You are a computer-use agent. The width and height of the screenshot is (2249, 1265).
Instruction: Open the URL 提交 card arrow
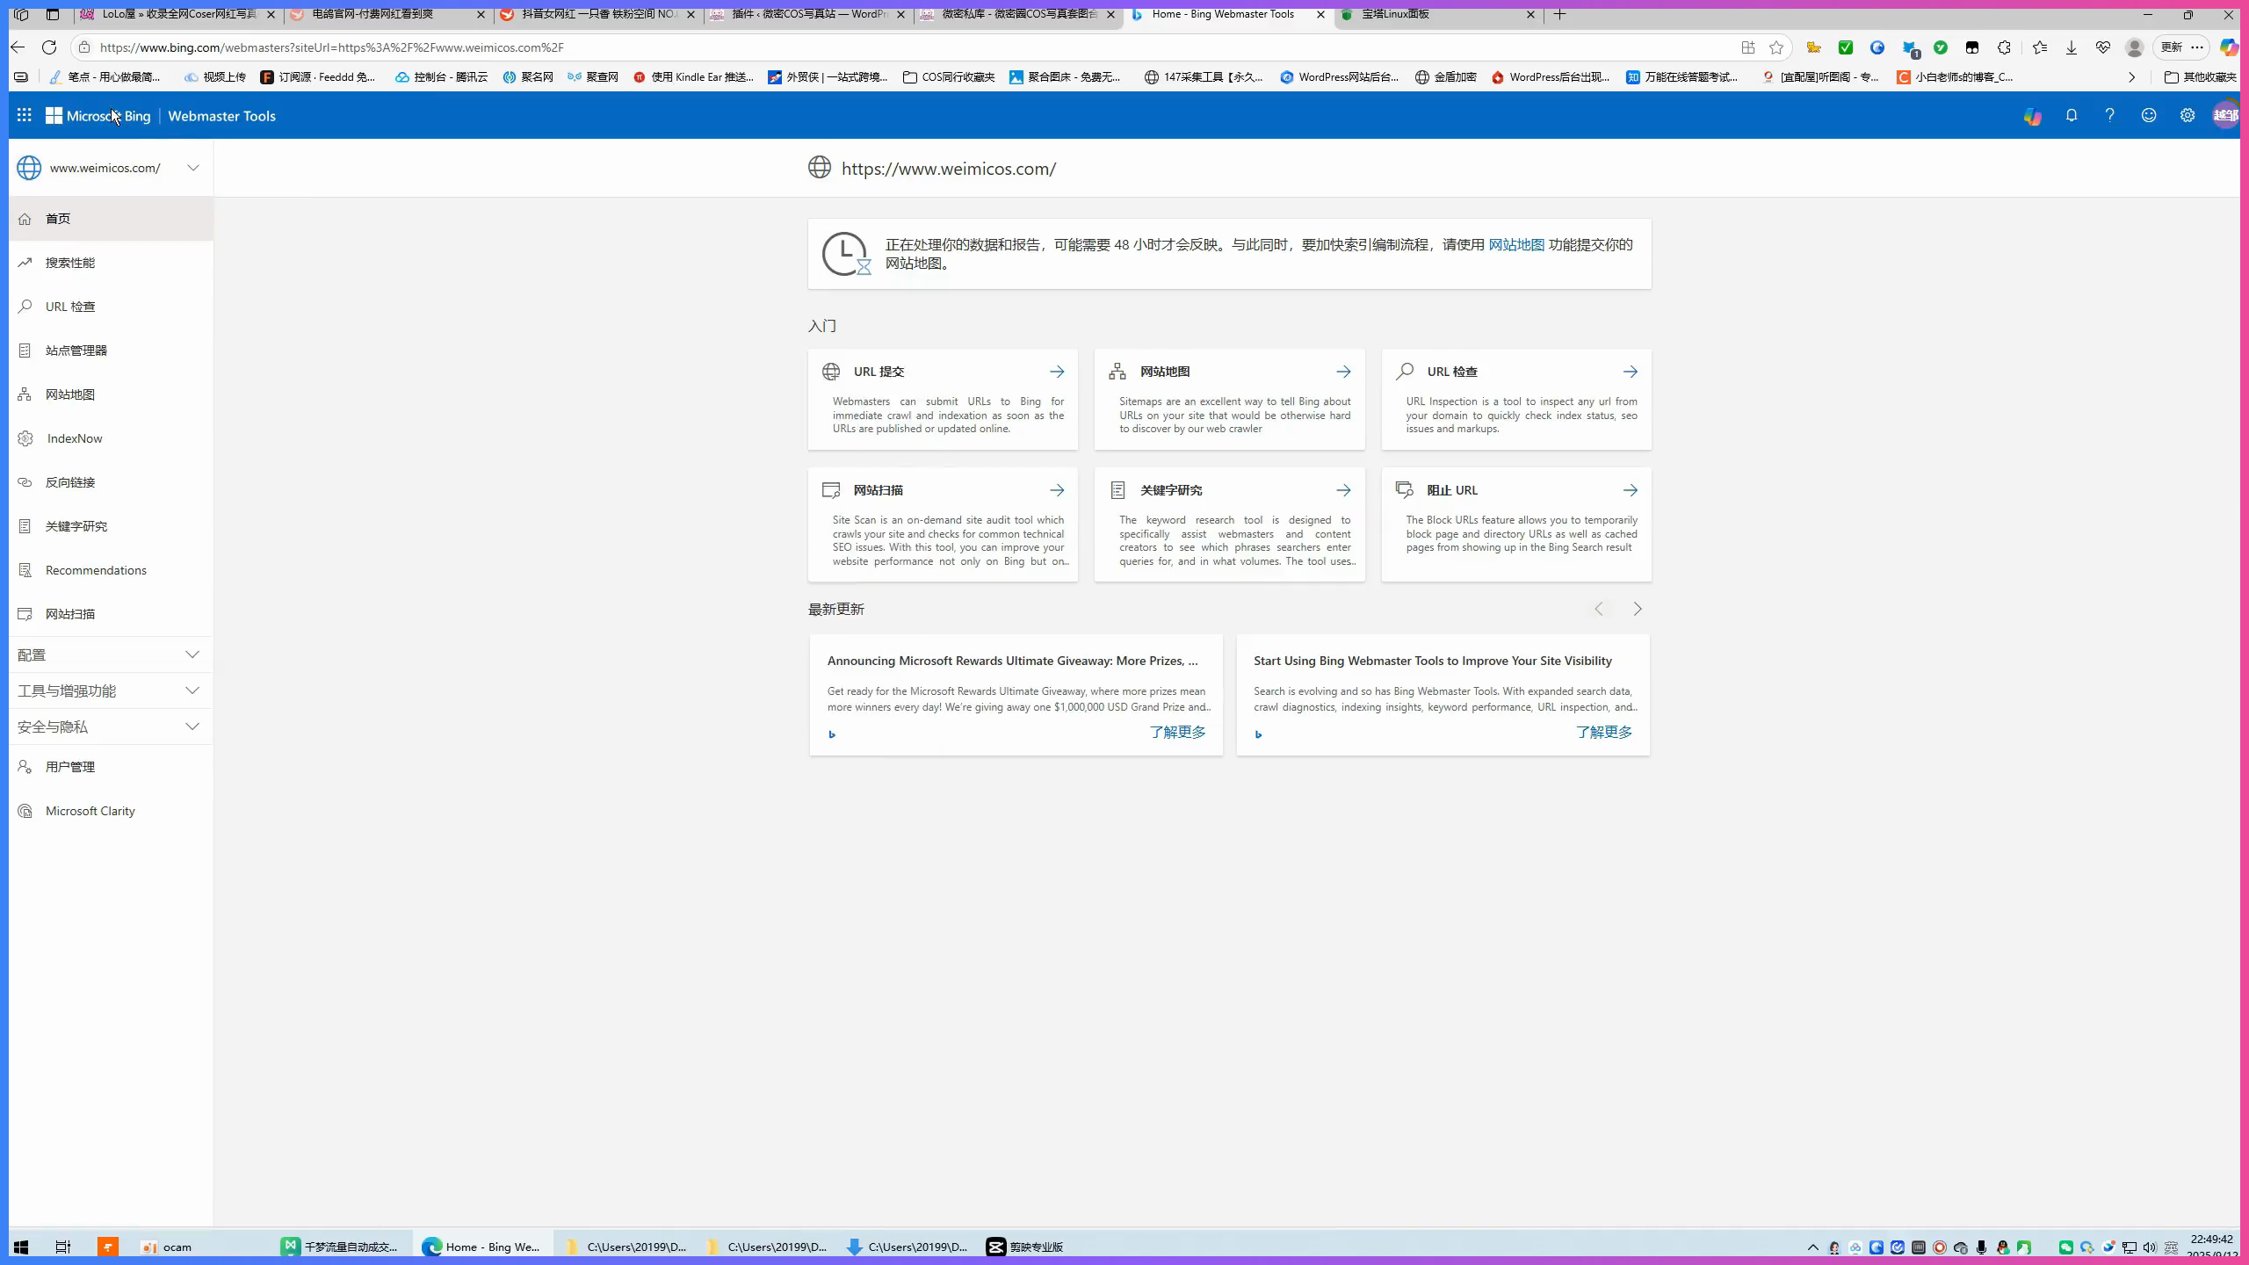tap(1057, 372)
